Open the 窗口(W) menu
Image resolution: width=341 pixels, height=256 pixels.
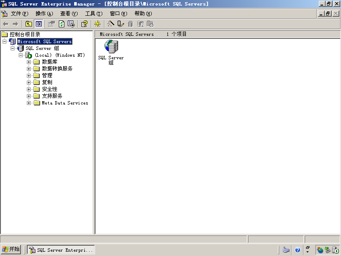click(x=118, y=14)
